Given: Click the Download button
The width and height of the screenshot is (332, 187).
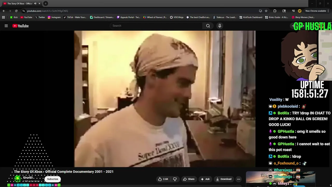Looking at the screenshot, I should tap(224, 179).
